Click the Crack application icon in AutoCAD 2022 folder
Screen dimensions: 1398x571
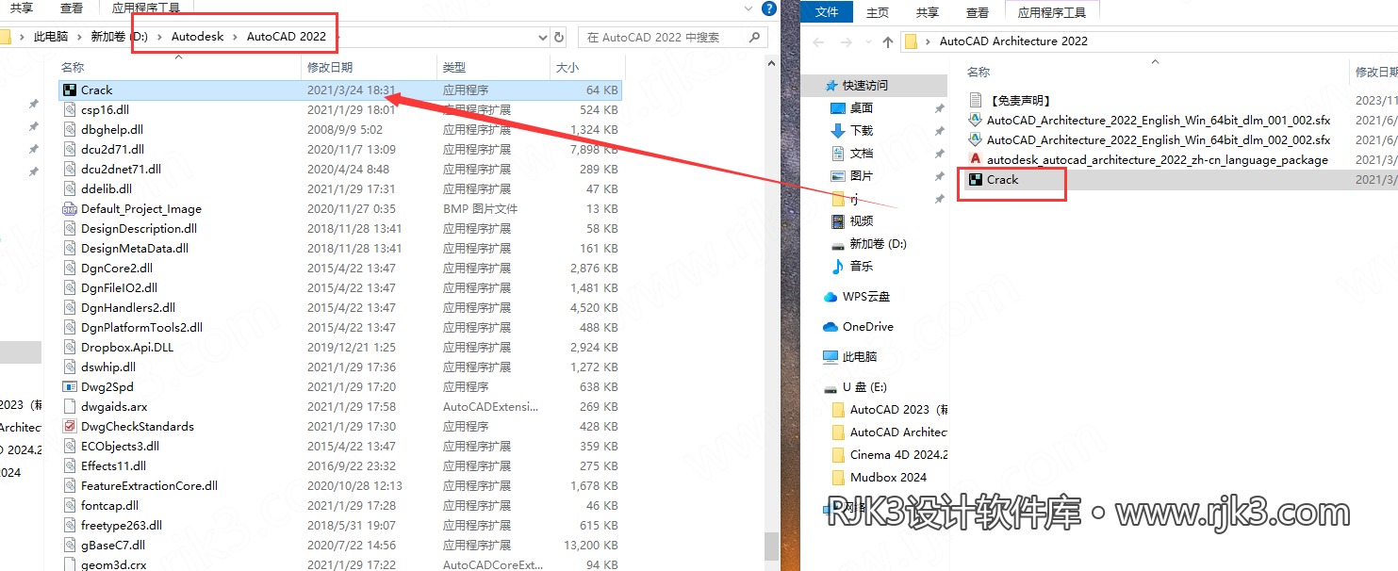69,90
